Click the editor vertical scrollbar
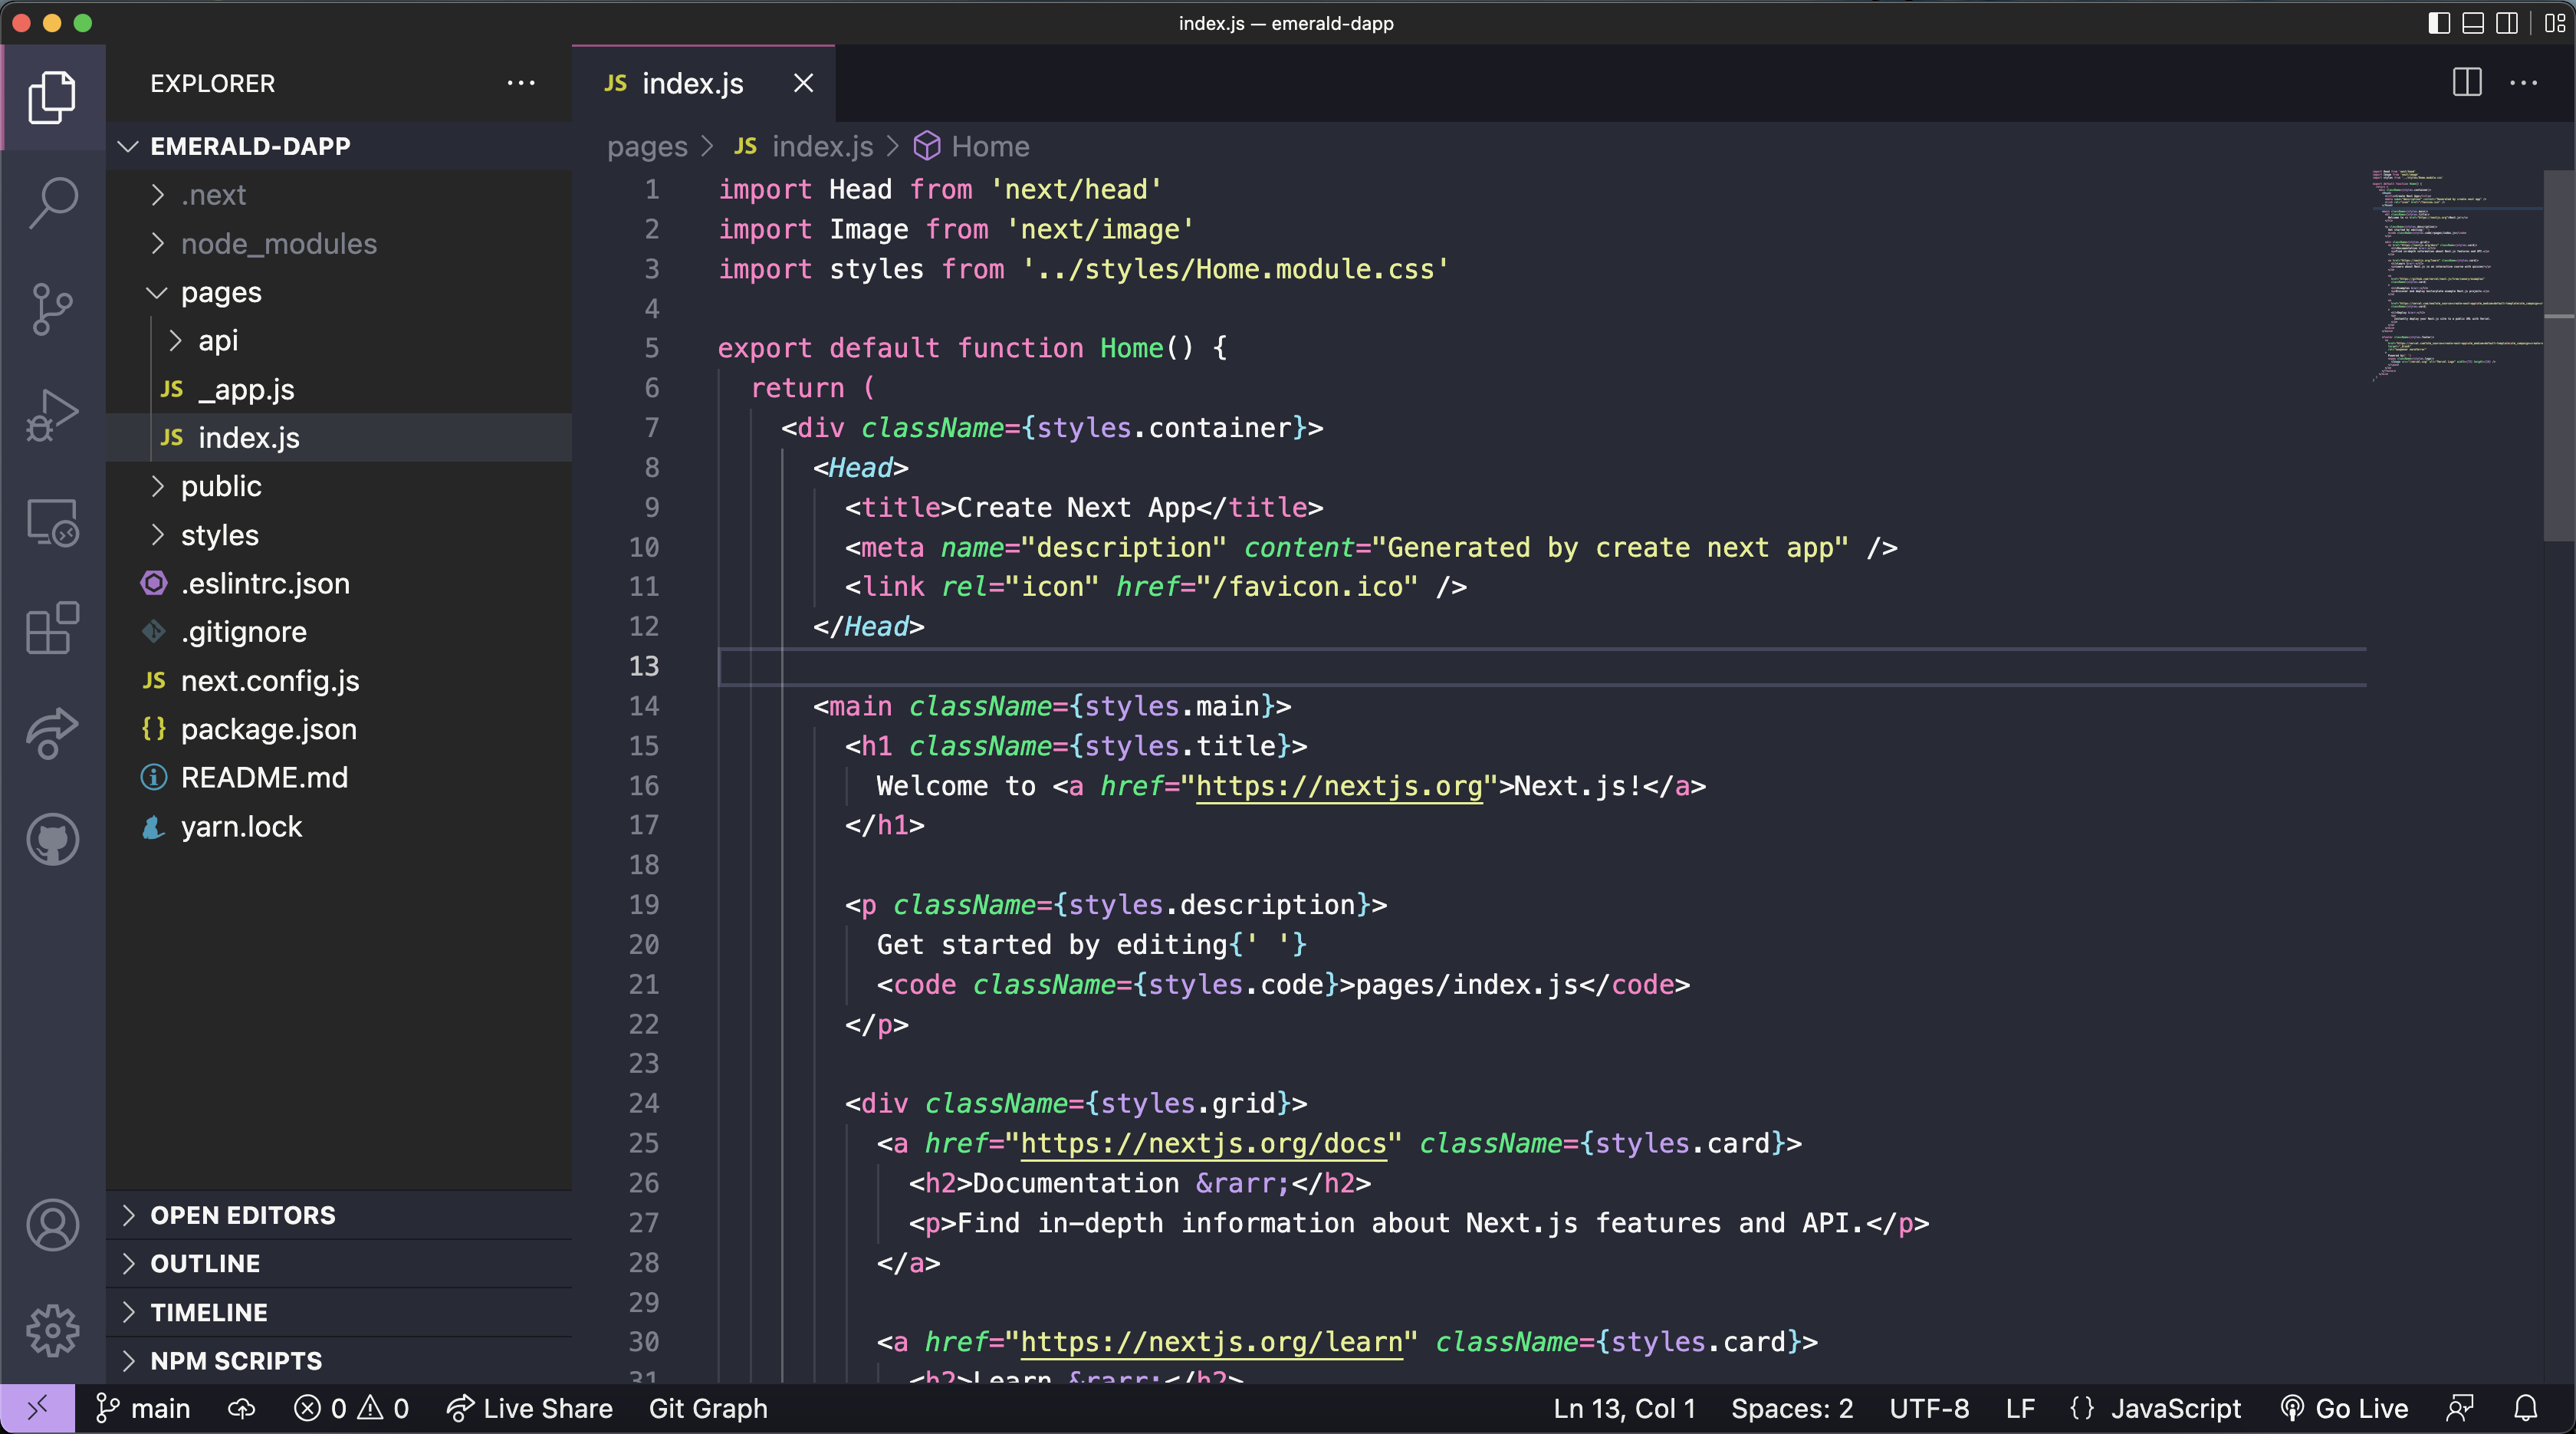Image resolution: width=2576 pixels, height=1434 pixels. 2559,355
